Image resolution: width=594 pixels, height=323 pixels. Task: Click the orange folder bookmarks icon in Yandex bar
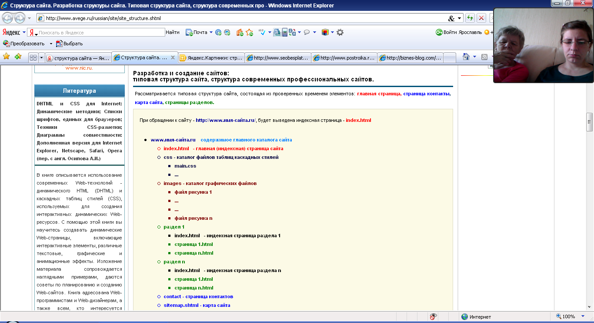[240, 32]
